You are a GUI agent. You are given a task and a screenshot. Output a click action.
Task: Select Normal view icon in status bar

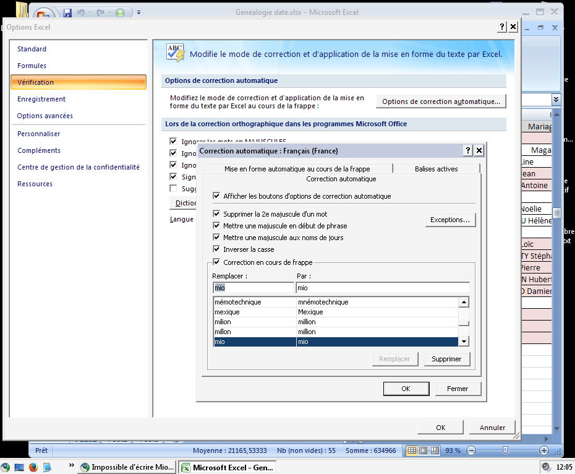[412, 450]
